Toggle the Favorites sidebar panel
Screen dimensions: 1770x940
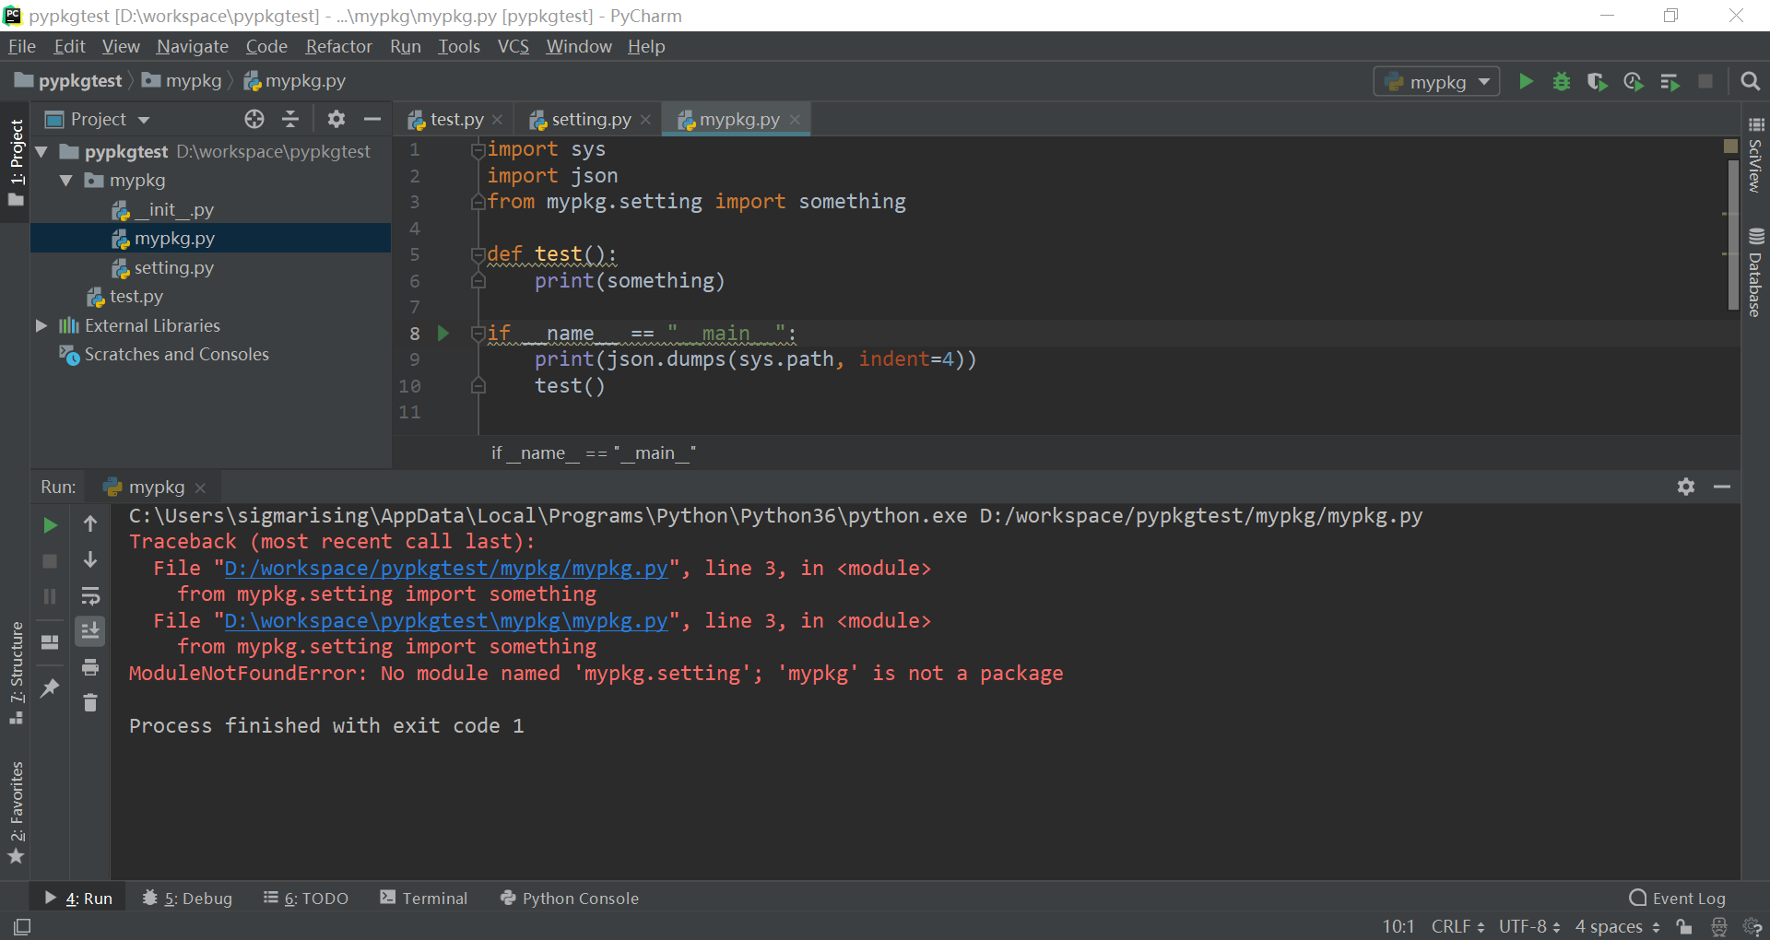(x=16, y=814)
